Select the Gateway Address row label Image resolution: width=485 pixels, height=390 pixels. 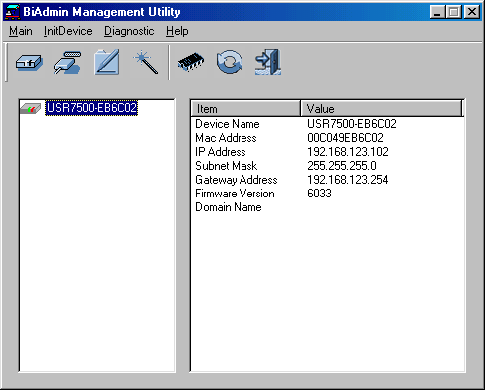[237, 180]
